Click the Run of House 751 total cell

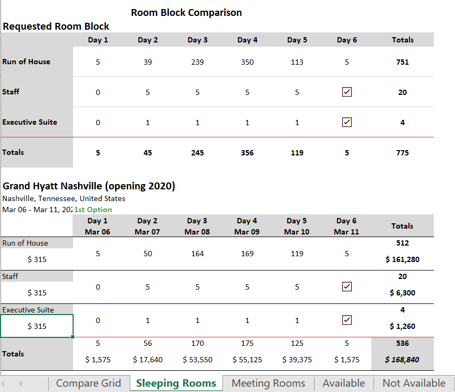point(402,62)
